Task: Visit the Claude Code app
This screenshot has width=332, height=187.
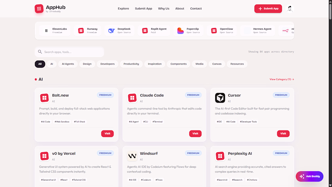Action: (195, 134)
